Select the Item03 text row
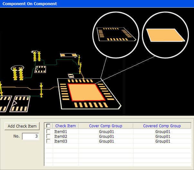 [60, 141]
